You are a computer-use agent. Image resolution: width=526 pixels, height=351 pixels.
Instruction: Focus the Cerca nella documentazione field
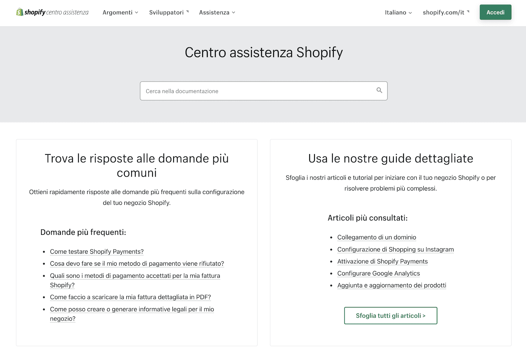(x=263, y=91)
